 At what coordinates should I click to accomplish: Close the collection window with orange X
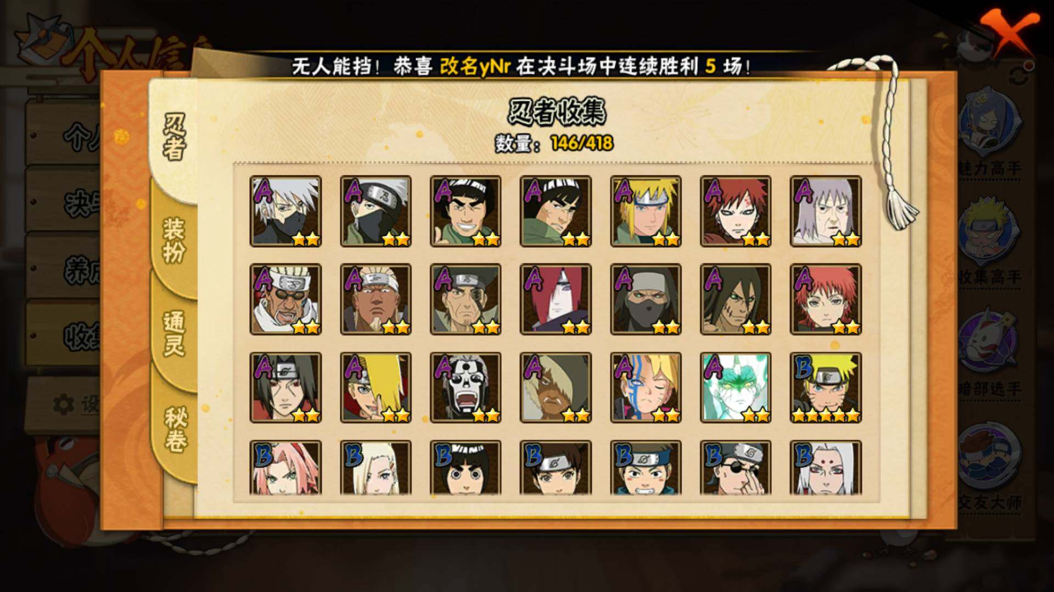point(1009,34)
